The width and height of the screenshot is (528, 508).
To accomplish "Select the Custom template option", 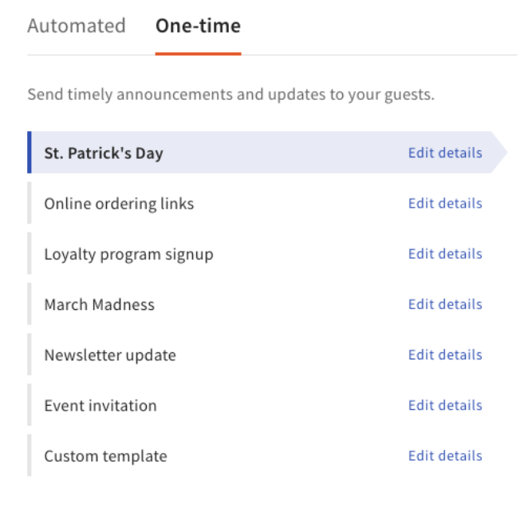I will (105, 456).
